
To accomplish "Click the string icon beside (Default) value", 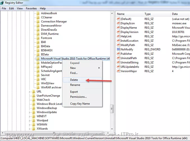I will click(118, 19).
